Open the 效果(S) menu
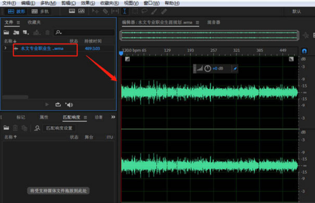The image size is (315, 203). [88, 3]
